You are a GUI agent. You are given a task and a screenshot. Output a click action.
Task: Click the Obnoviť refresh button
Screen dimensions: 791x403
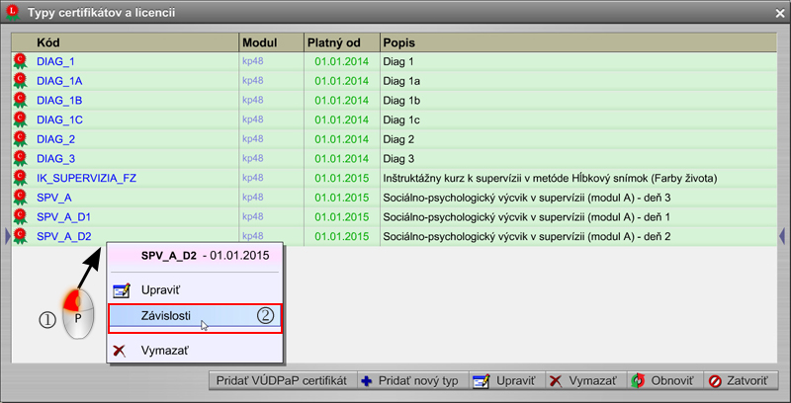(x=663, y=380)
